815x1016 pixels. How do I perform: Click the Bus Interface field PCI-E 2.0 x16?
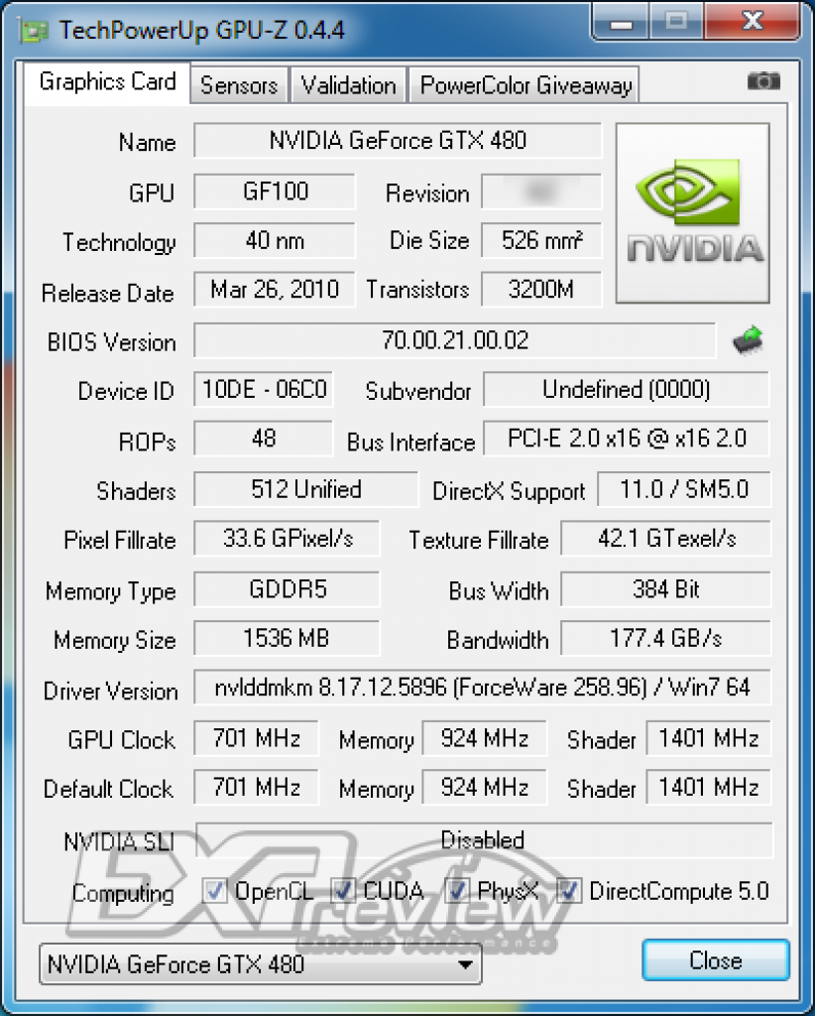(626, 439)
